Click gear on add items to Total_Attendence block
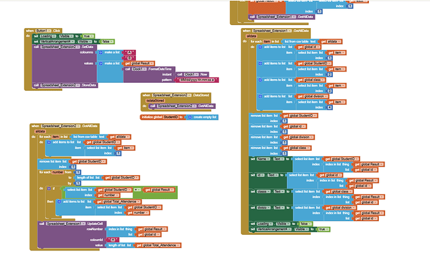Screen dimensions: 430x261 [59, 201]
